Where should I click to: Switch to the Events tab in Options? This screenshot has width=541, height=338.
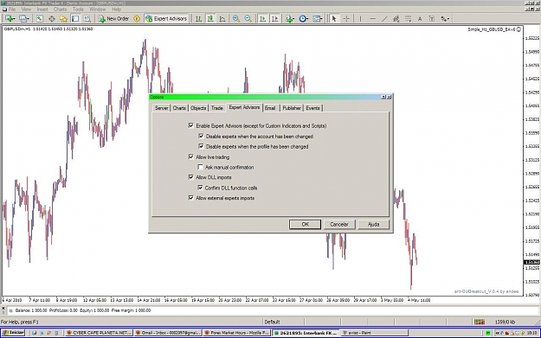click(x=313, y=108)
